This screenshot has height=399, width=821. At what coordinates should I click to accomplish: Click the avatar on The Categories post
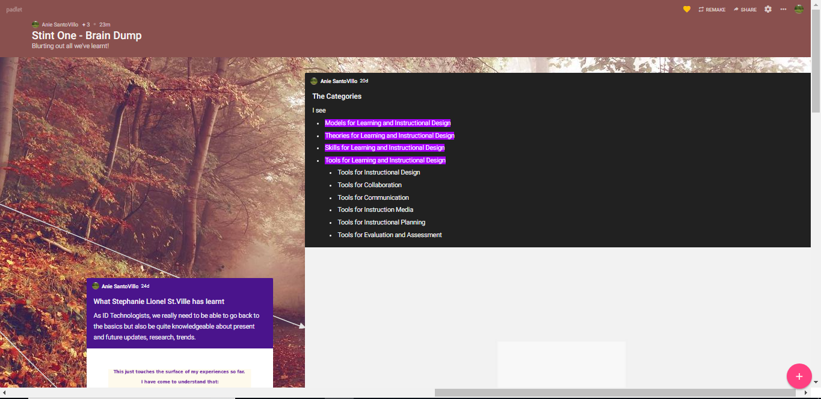tap(314, 81)
